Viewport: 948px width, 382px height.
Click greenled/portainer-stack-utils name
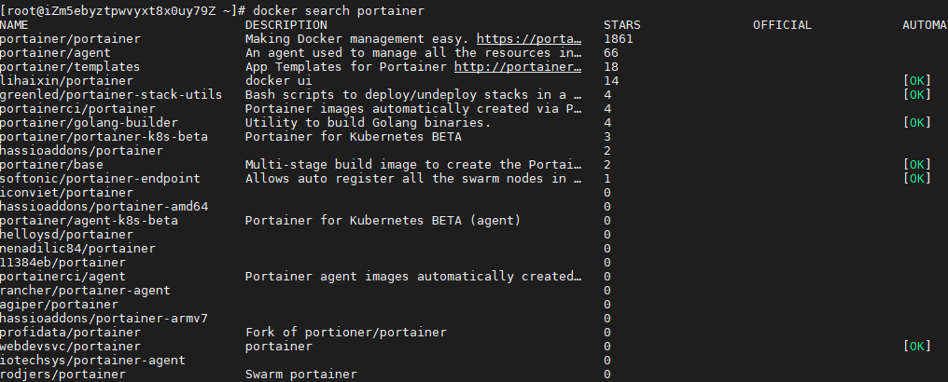(111, 95)
